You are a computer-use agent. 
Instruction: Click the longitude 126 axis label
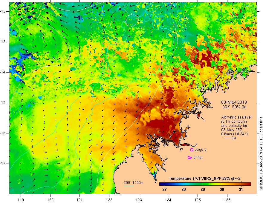pos(227,200)
